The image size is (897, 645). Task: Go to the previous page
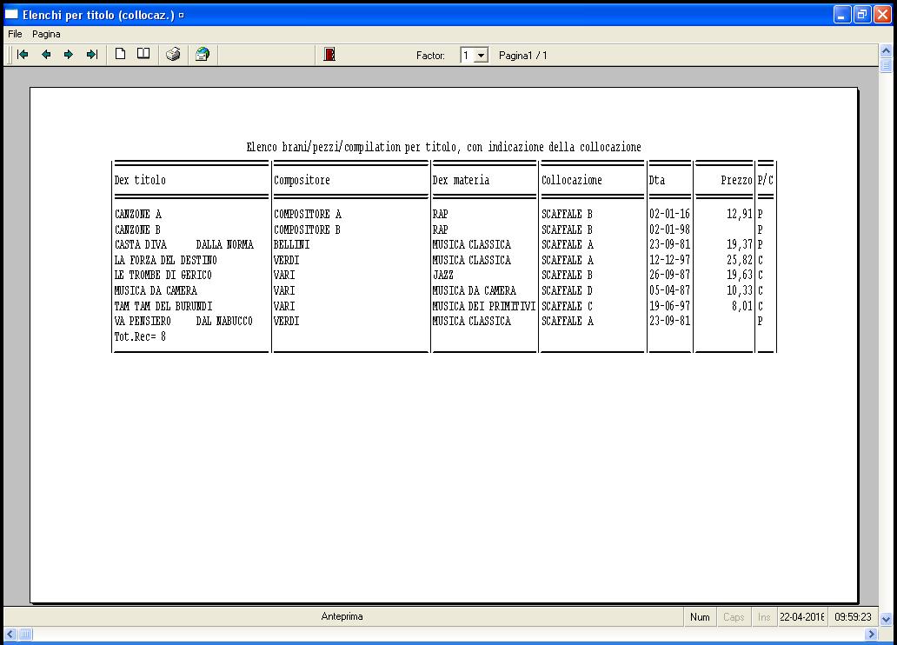pos(46,55)
